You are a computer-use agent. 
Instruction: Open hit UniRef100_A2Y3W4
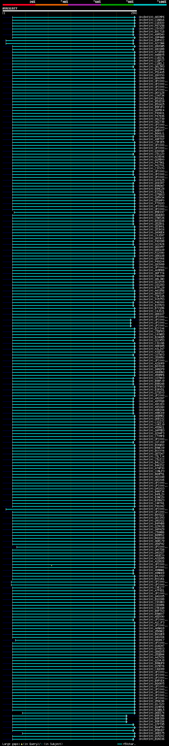151,43
